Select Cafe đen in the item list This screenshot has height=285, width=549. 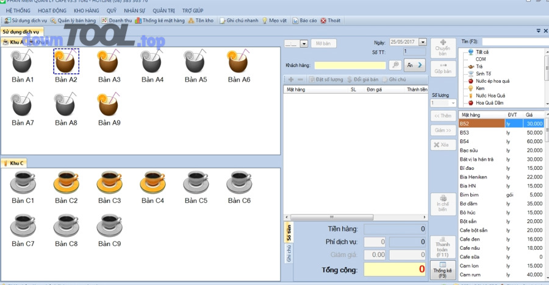click(x=470, y=239)
